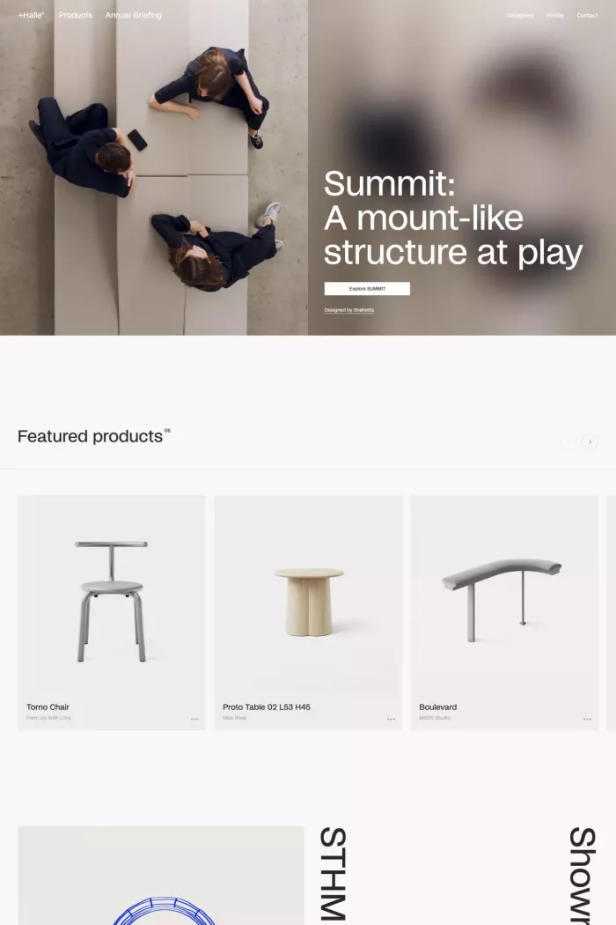
Task: Open the Profile link
Action: coord(554,15)
